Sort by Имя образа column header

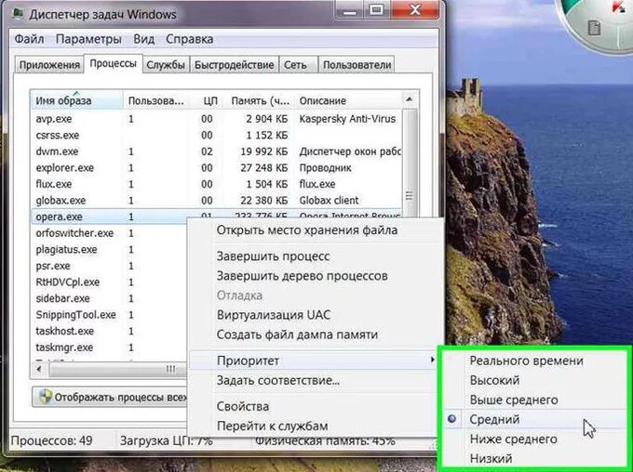click(76, 100)
